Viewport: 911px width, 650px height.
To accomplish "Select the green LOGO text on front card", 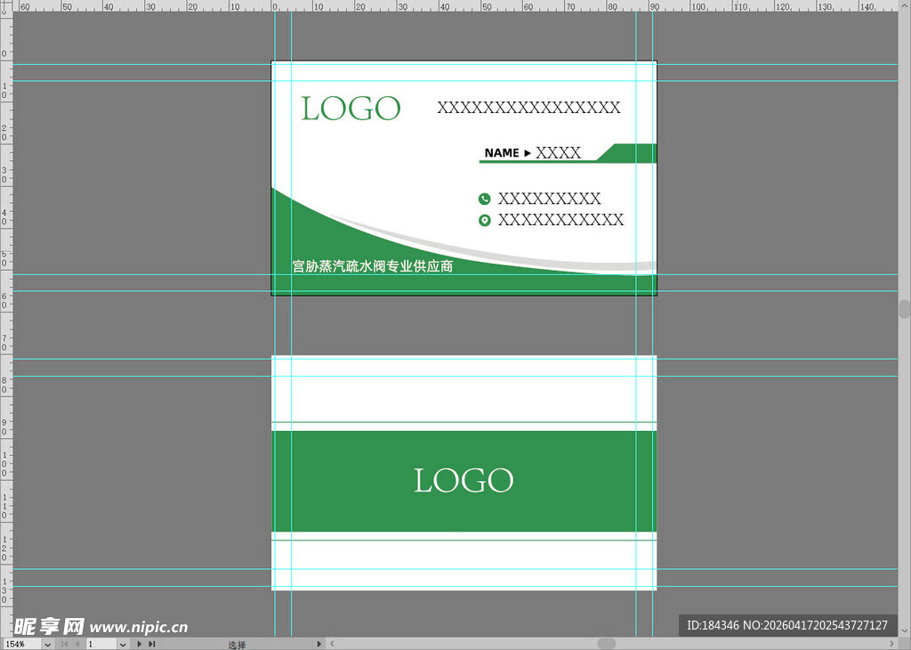I will [x=351, y=109].
